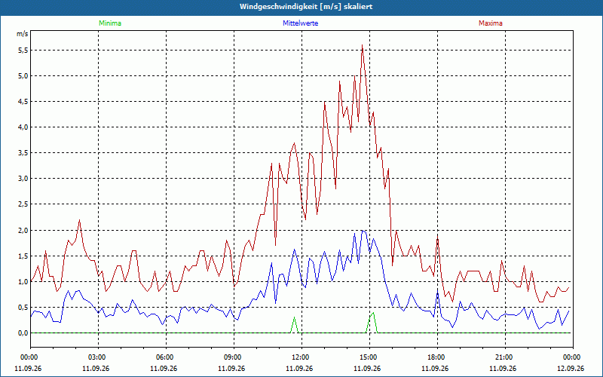Click the green Minima peak just after 15:00

373,313
